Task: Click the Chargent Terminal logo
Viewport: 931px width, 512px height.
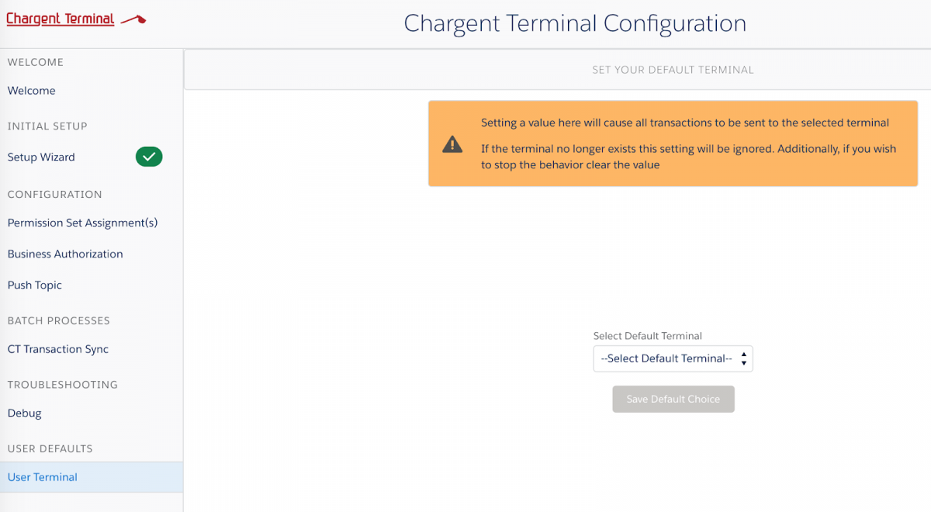Action: tap(75, 19)
